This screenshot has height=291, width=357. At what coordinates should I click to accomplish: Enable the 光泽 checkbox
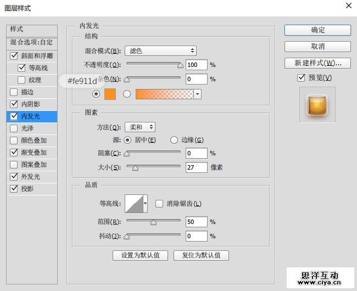coord(14,128)
